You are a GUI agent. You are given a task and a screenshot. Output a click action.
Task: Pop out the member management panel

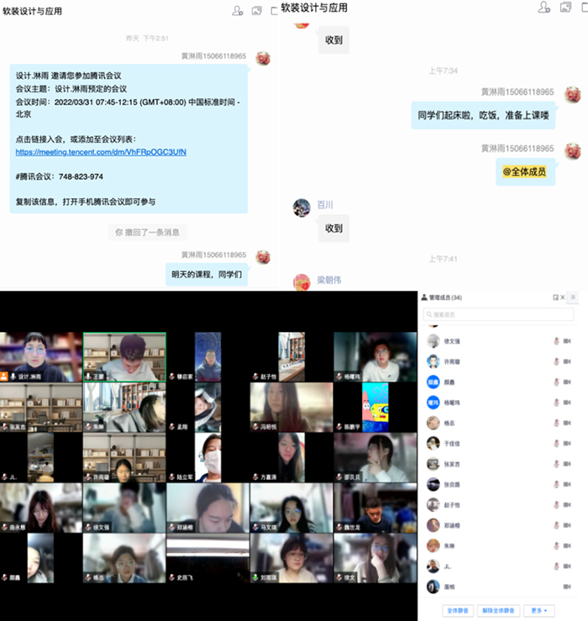pyautogui.click(x=555, y=297)
